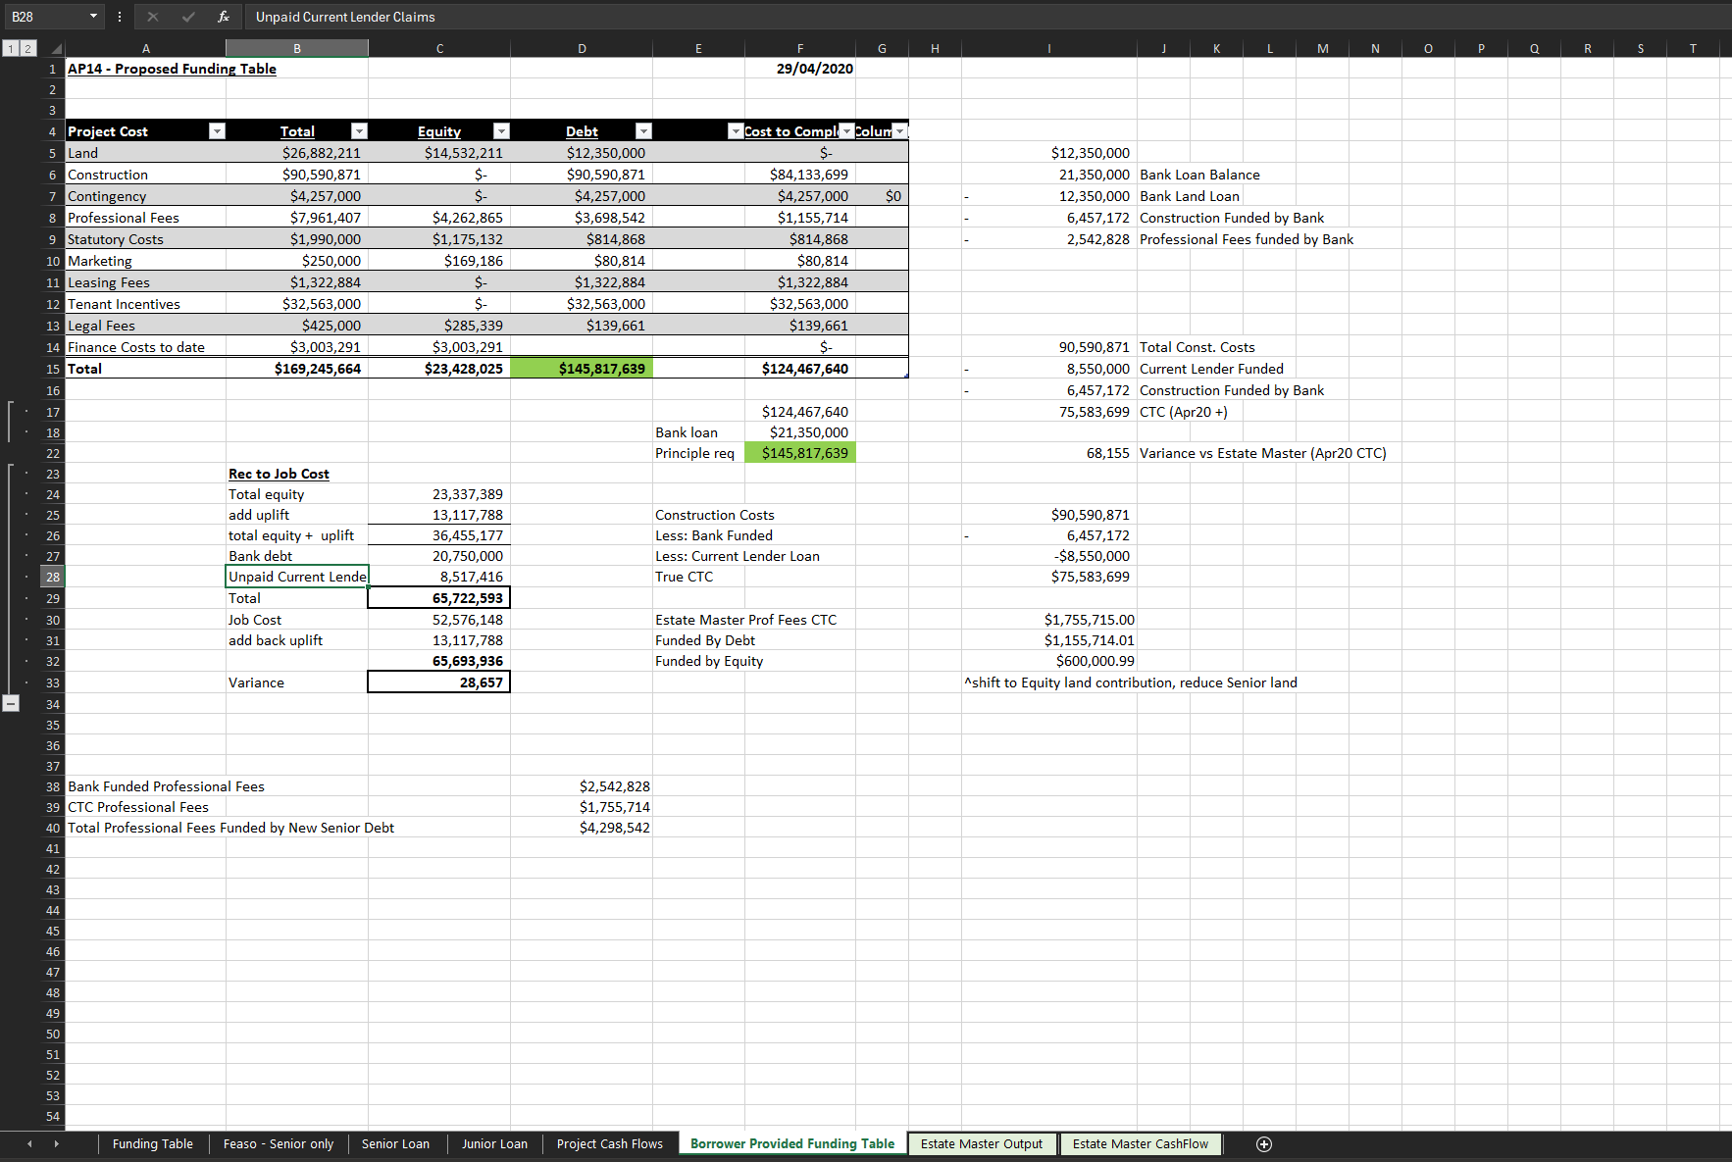Select column B header
1732x1162 pixels.
pyautogui.click(x=297, y=48)
